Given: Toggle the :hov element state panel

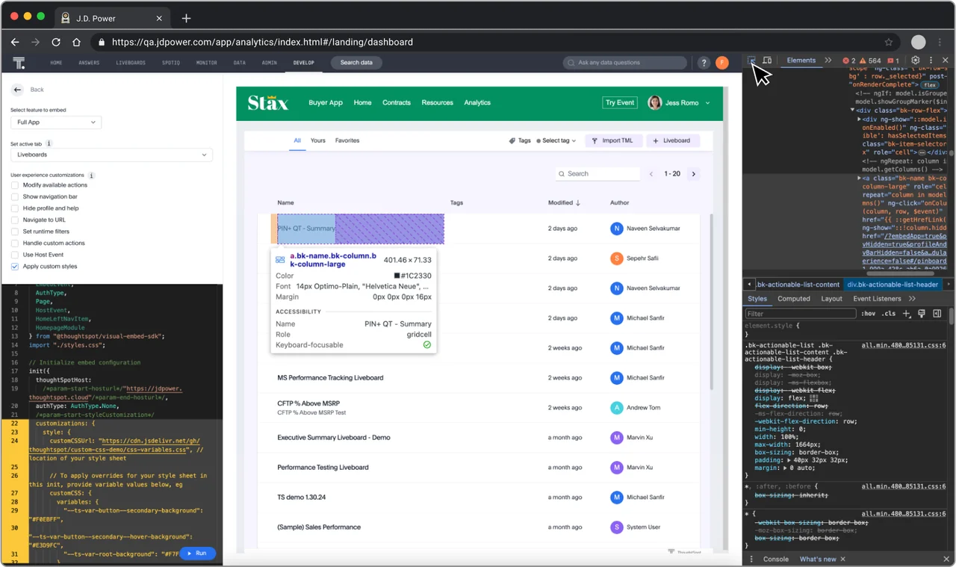Looking at the screenshot, I should point(868,314).
